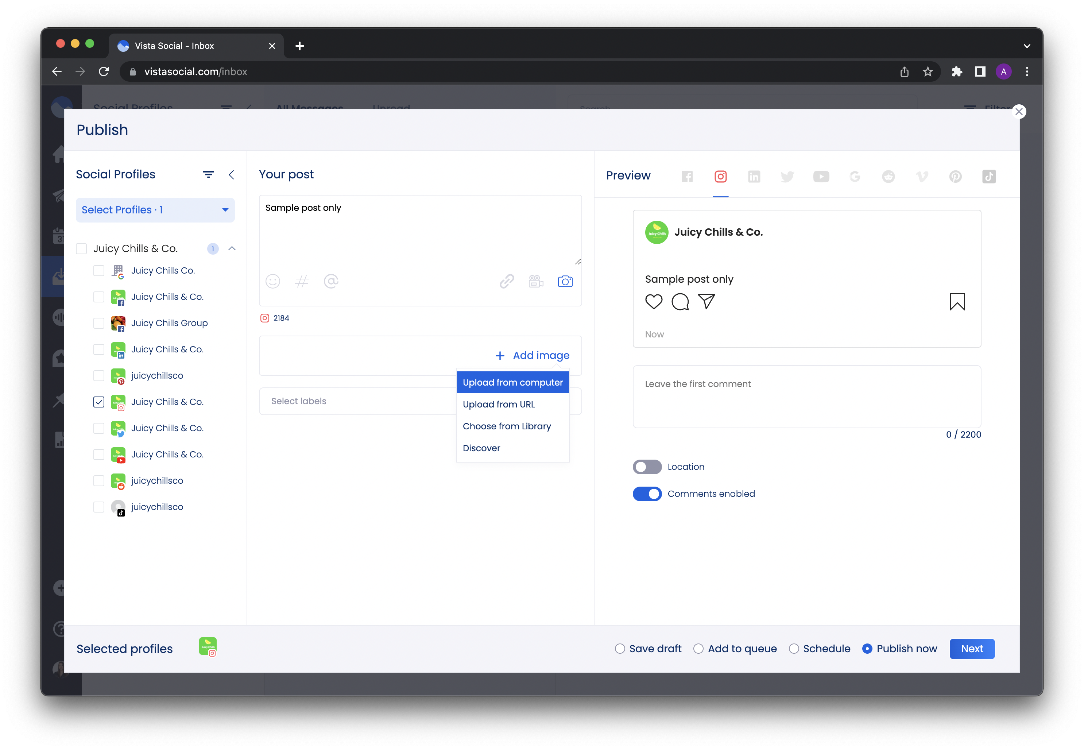Viewport: 1084px width, 750px height.
Task: Check the Juicy Chills Co. Google profile
Action: (x=99, y=271)
